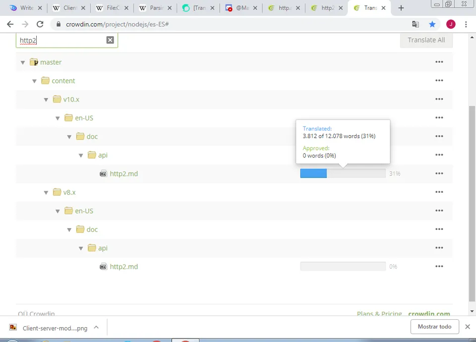The width and height of the screenshot is (476, 342).
Task: Go forward to the next page
Action: [x=25, y=24]
